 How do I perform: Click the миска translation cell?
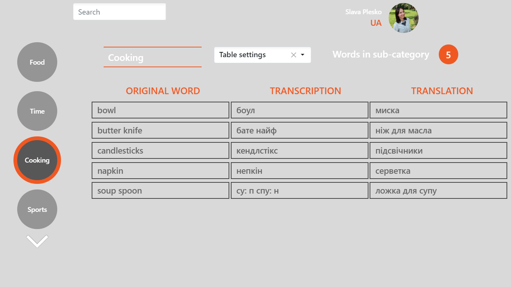(438, 110)
